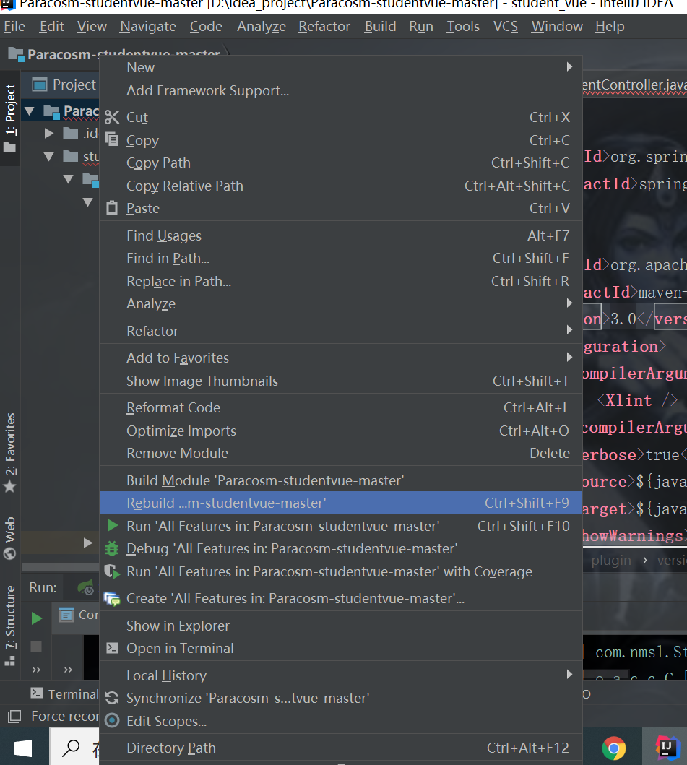687x765 pixels.
Task: Open the 2: Favorites side tool tab
Action: [x=10, y=453]
